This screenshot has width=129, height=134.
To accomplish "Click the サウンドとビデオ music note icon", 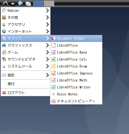I will coord(4,59).
